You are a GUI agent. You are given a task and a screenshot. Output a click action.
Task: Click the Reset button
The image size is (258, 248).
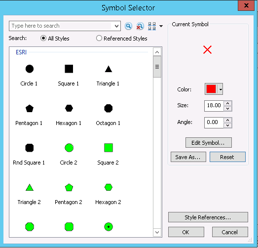click(227, 157)
